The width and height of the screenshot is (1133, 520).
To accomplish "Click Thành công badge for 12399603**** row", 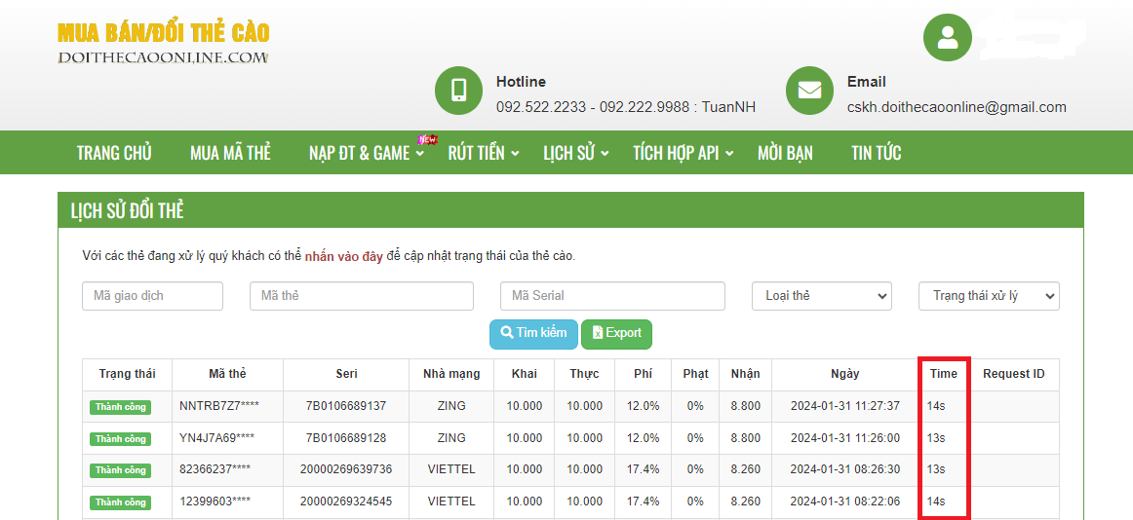I will [121, 501].
